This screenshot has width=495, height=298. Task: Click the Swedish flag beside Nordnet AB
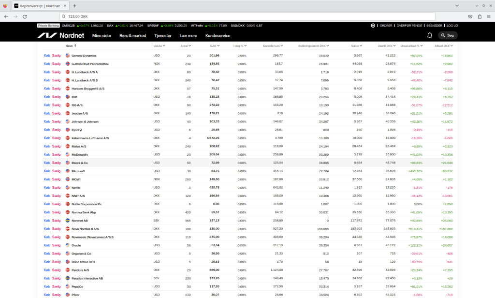(x=68, y=221)
